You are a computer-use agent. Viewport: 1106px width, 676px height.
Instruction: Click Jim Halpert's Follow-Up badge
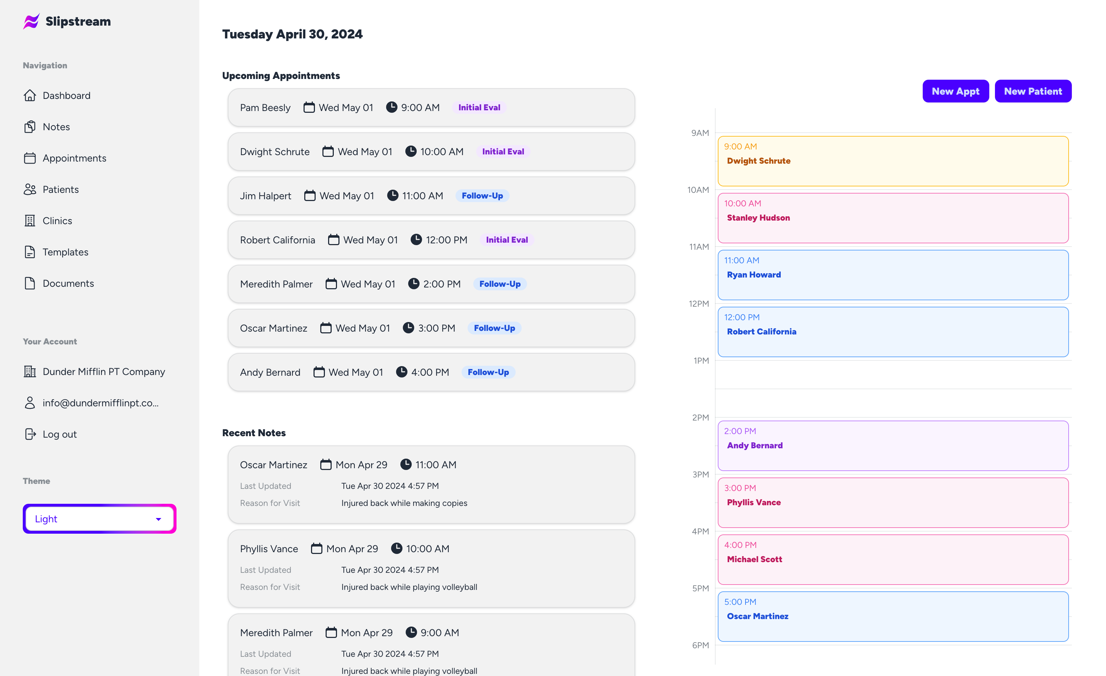482,196
